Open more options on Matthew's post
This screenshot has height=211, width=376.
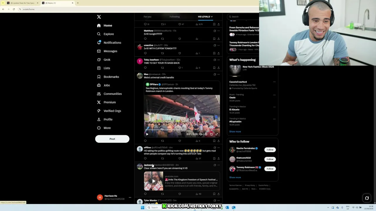219,31
